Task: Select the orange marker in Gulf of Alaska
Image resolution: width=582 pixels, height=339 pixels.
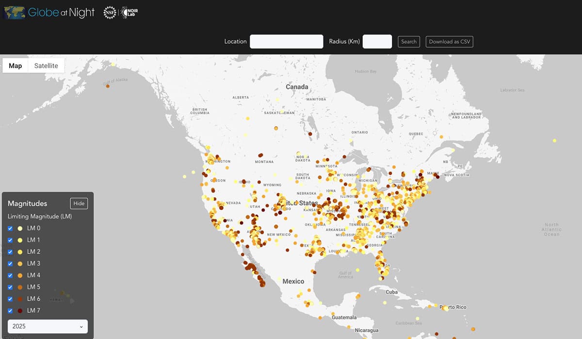Action: point(107,86)
